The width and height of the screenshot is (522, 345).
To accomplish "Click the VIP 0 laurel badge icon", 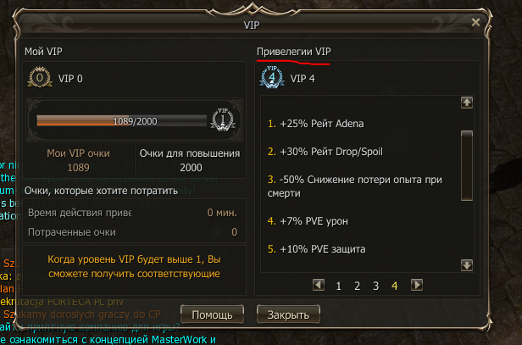I will coord(40,77).
